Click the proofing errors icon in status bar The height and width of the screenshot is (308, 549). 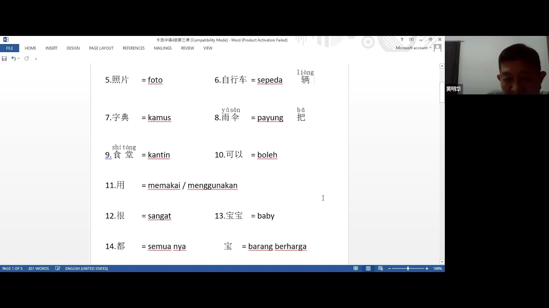(57, 269)
